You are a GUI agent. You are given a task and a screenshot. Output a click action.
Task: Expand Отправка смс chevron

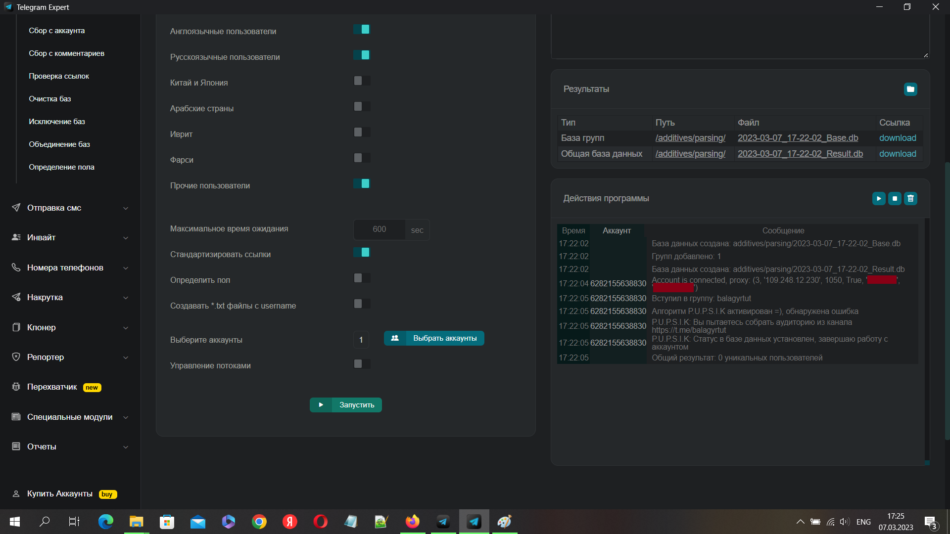[126, 208]
